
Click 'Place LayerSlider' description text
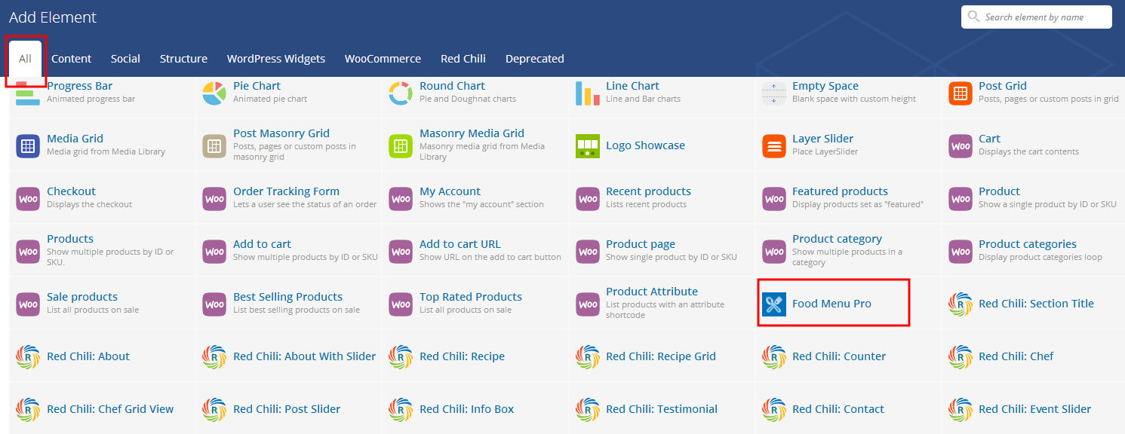click(825, 151)
